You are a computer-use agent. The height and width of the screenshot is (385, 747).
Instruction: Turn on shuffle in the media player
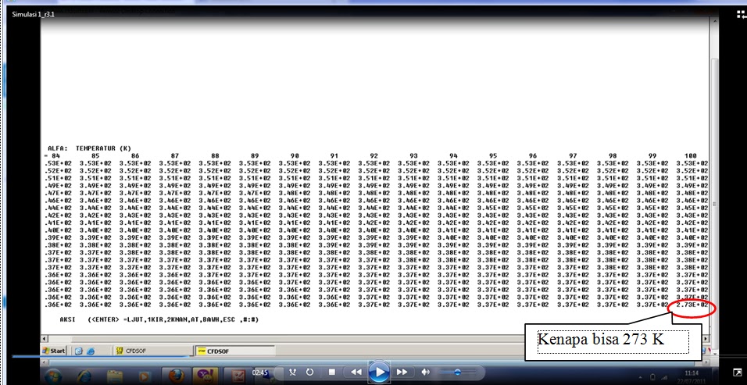pos(293,373)
